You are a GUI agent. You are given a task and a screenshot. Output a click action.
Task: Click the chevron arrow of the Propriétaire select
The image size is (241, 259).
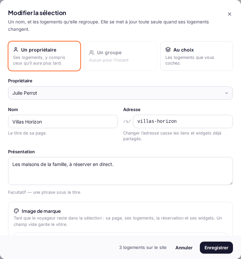click(x=227, y=93)
